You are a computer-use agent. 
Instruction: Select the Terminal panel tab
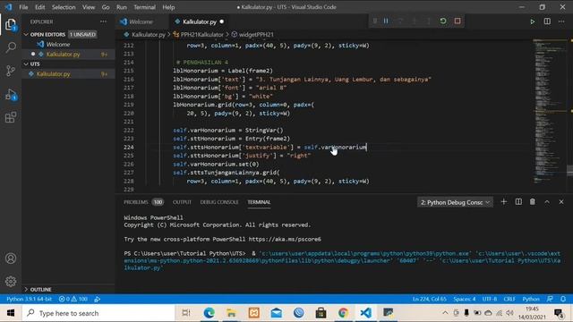[x=259, y=202]
